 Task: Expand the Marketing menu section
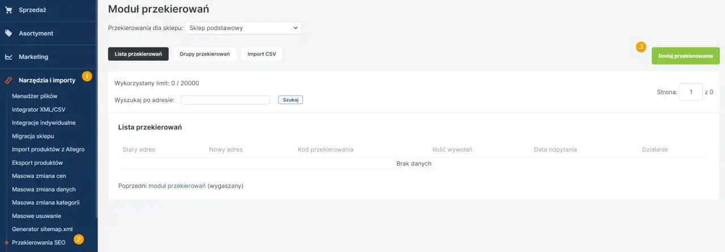(33, 57)
